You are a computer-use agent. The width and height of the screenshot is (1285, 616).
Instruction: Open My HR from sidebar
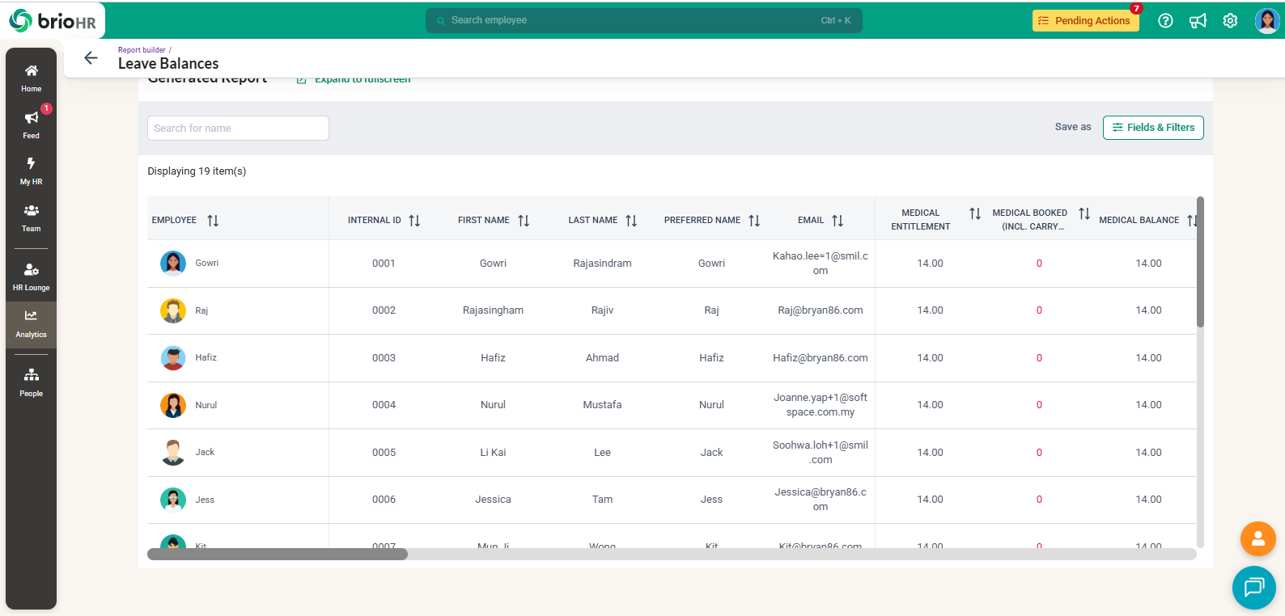(31, 171)
